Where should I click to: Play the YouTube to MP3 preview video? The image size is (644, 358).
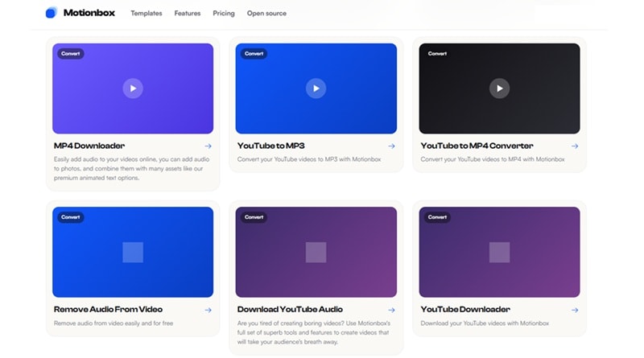(316, 88)
